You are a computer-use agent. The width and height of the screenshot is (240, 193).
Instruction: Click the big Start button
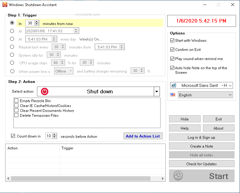(x=201, y=176)
